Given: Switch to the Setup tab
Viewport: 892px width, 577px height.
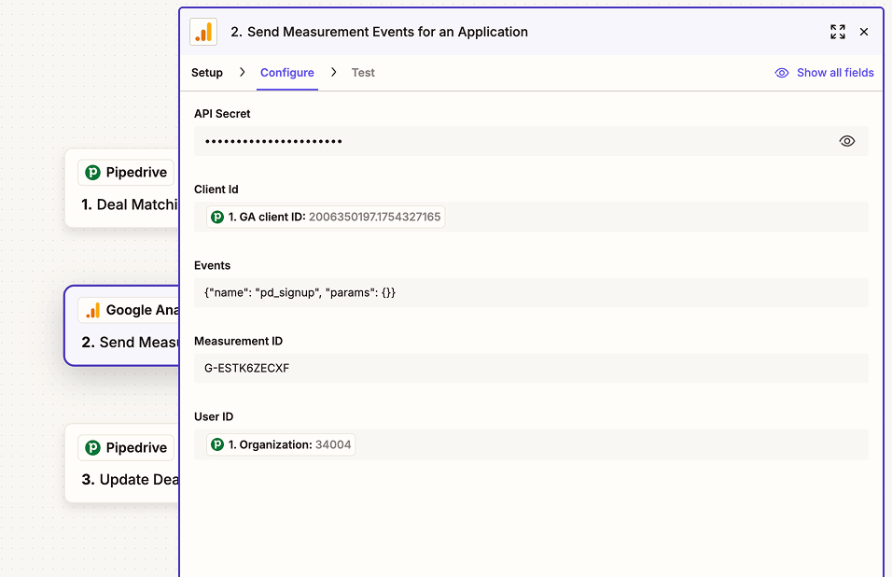Looking at the screenshot, I should coord(207,73).
